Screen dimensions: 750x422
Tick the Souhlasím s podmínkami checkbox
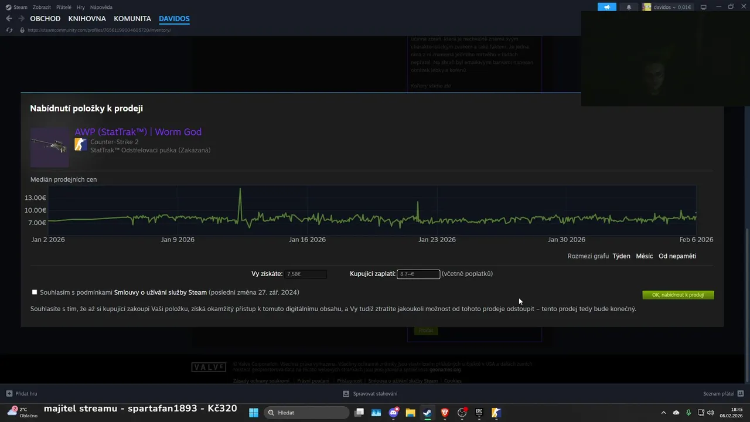35,292
